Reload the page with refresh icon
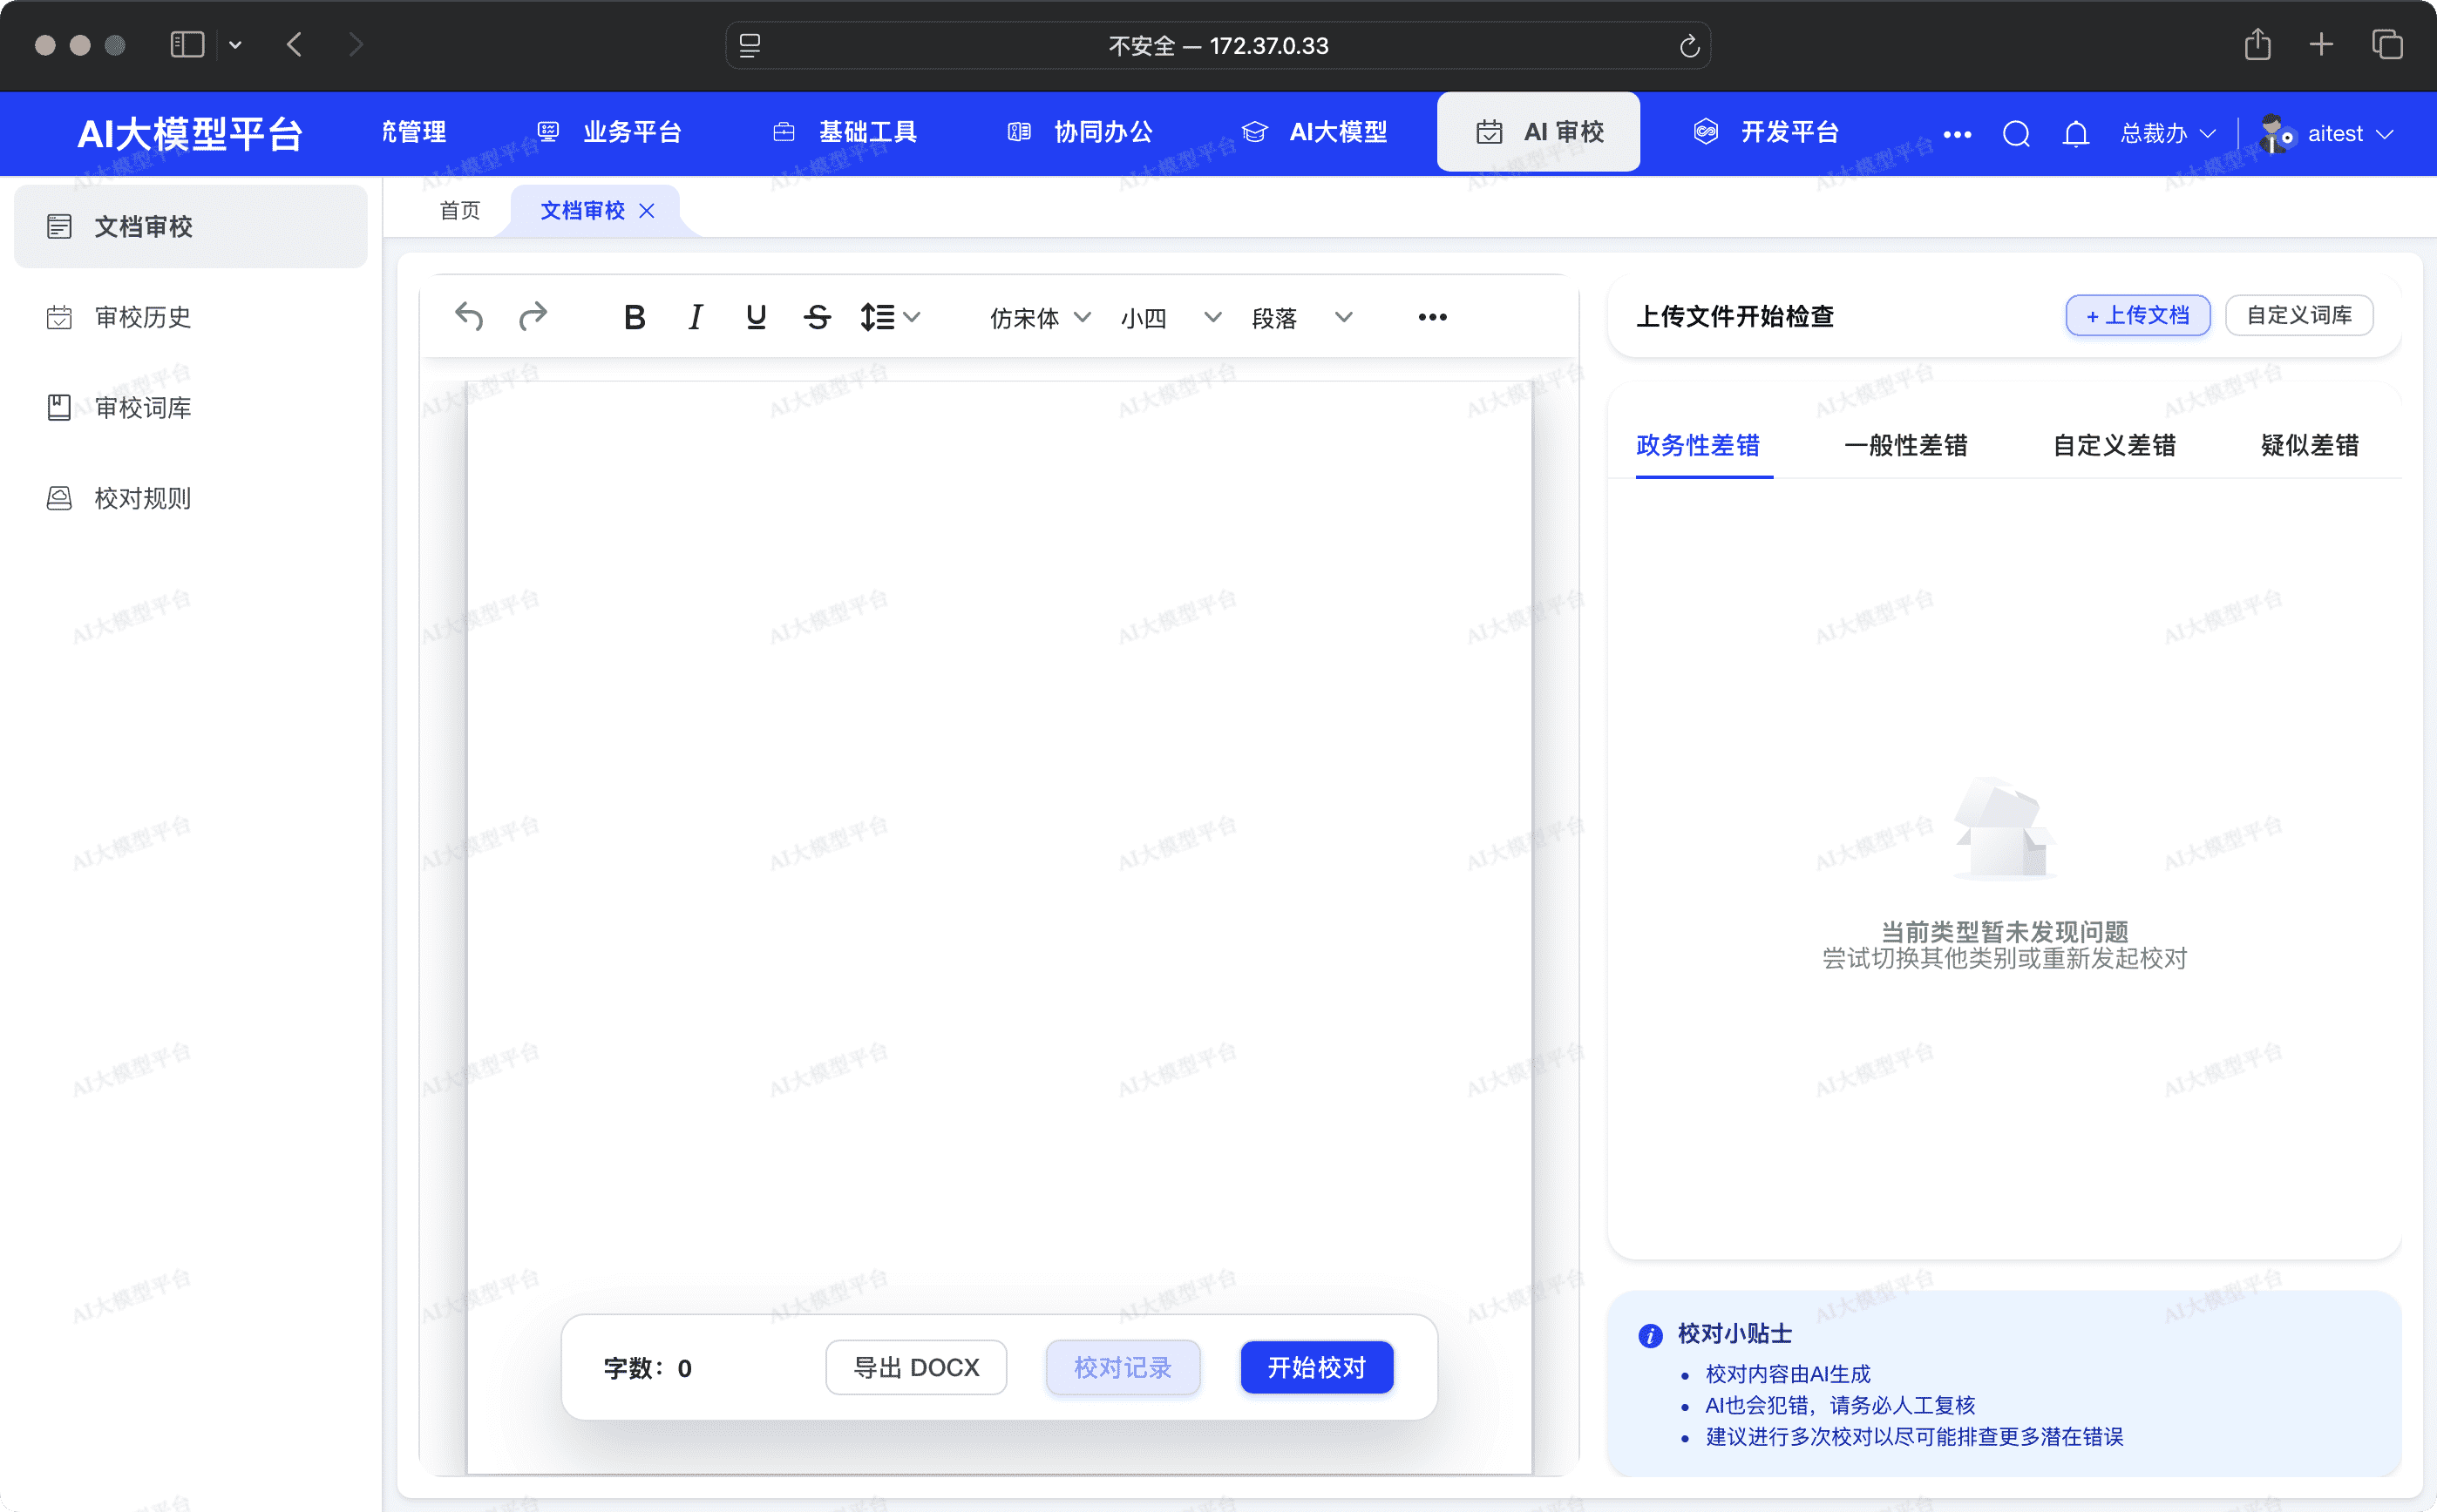The width and height of the screenshot is (2437, 1512). [1688, 46]
